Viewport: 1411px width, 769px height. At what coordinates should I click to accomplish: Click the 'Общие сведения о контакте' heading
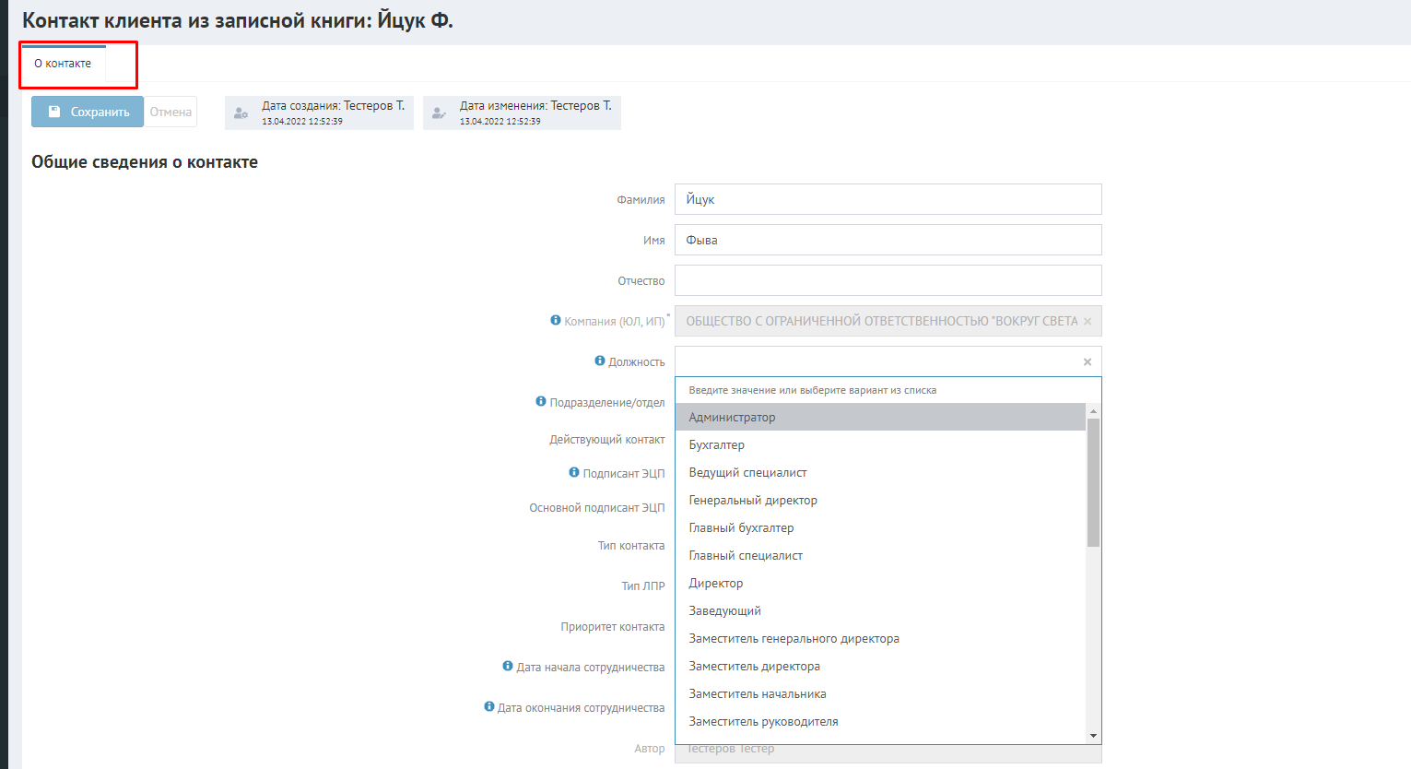click(145, 162)
